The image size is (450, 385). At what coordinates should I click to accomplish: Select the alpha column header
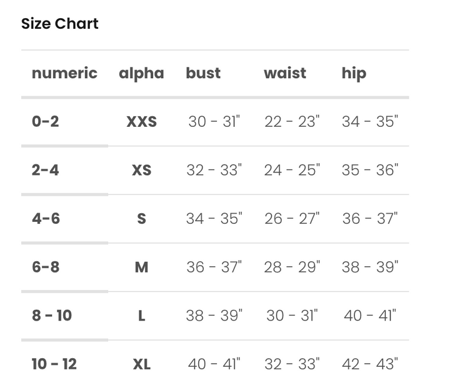[x=141, y=73]
